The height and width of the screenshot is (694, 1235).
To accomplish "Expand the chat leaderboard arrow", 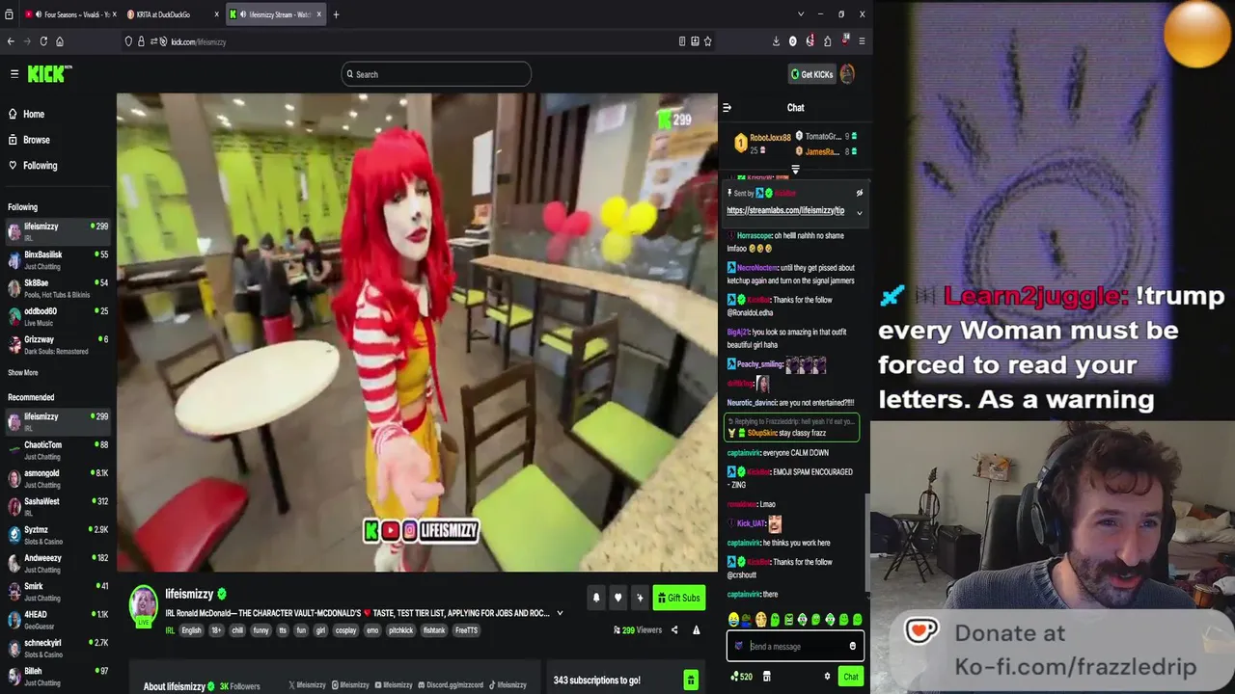I will [795, 170].
